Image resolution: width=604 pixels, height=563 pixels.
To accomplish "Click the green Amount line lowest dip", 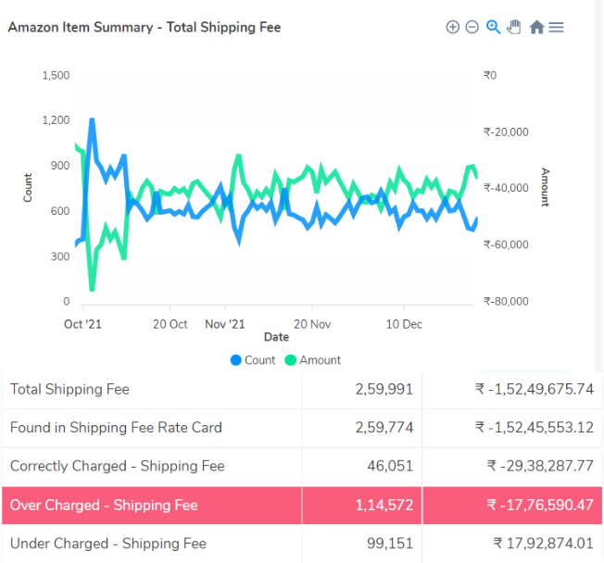I will coord(92,289).
